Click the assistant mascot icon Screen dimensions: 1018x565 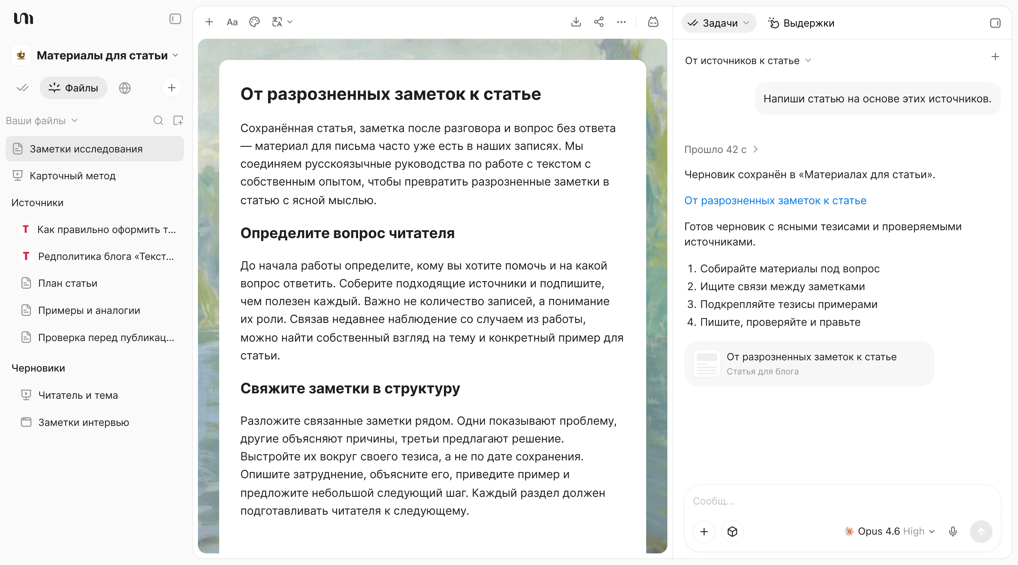(653, 22)
